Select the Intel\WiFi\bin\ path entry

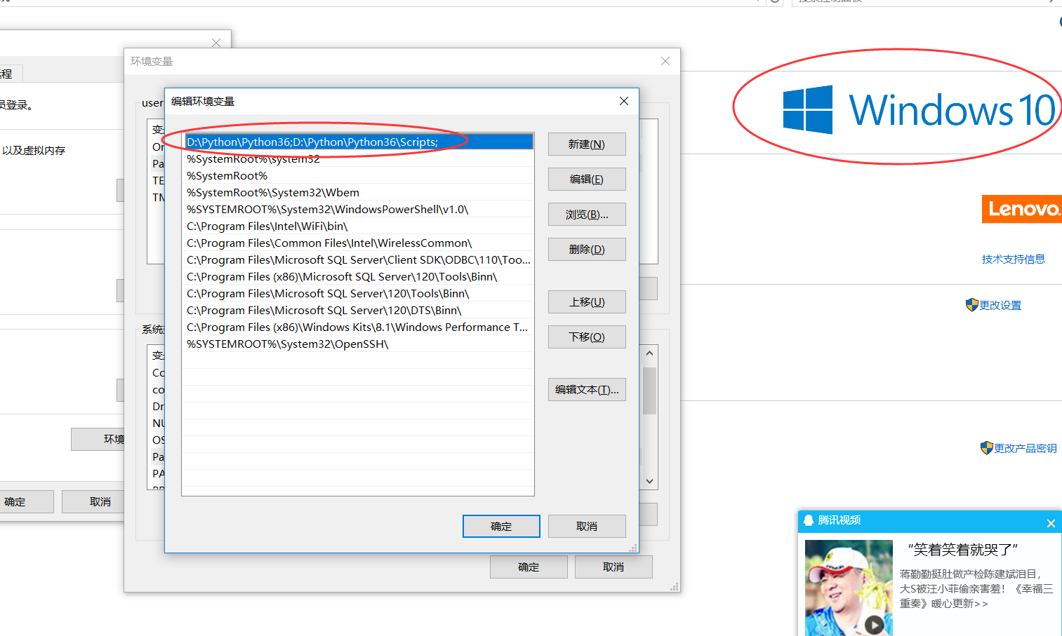(358, 226)
